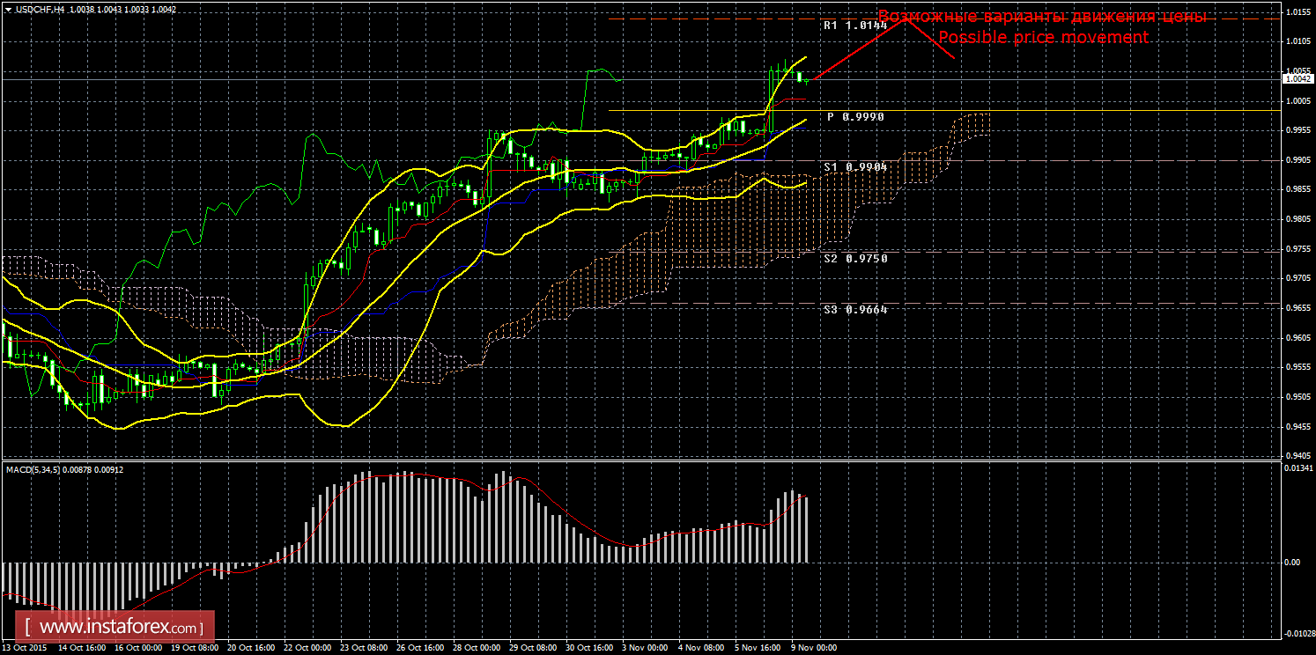
Task: Click the 19 Oct 08:00 time label
Action: 193,648
